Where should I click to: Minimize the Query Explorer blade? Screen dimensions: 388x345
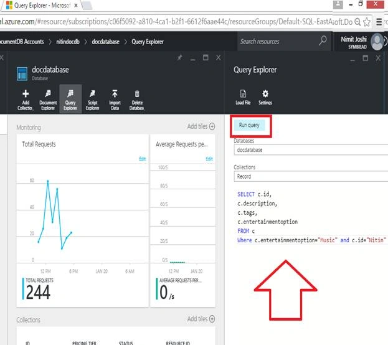pos(353,59)
